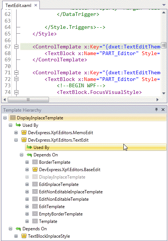Select TextBlockInplaceStyle text
This screenshot has height=241, width=168.
point(49,236)
